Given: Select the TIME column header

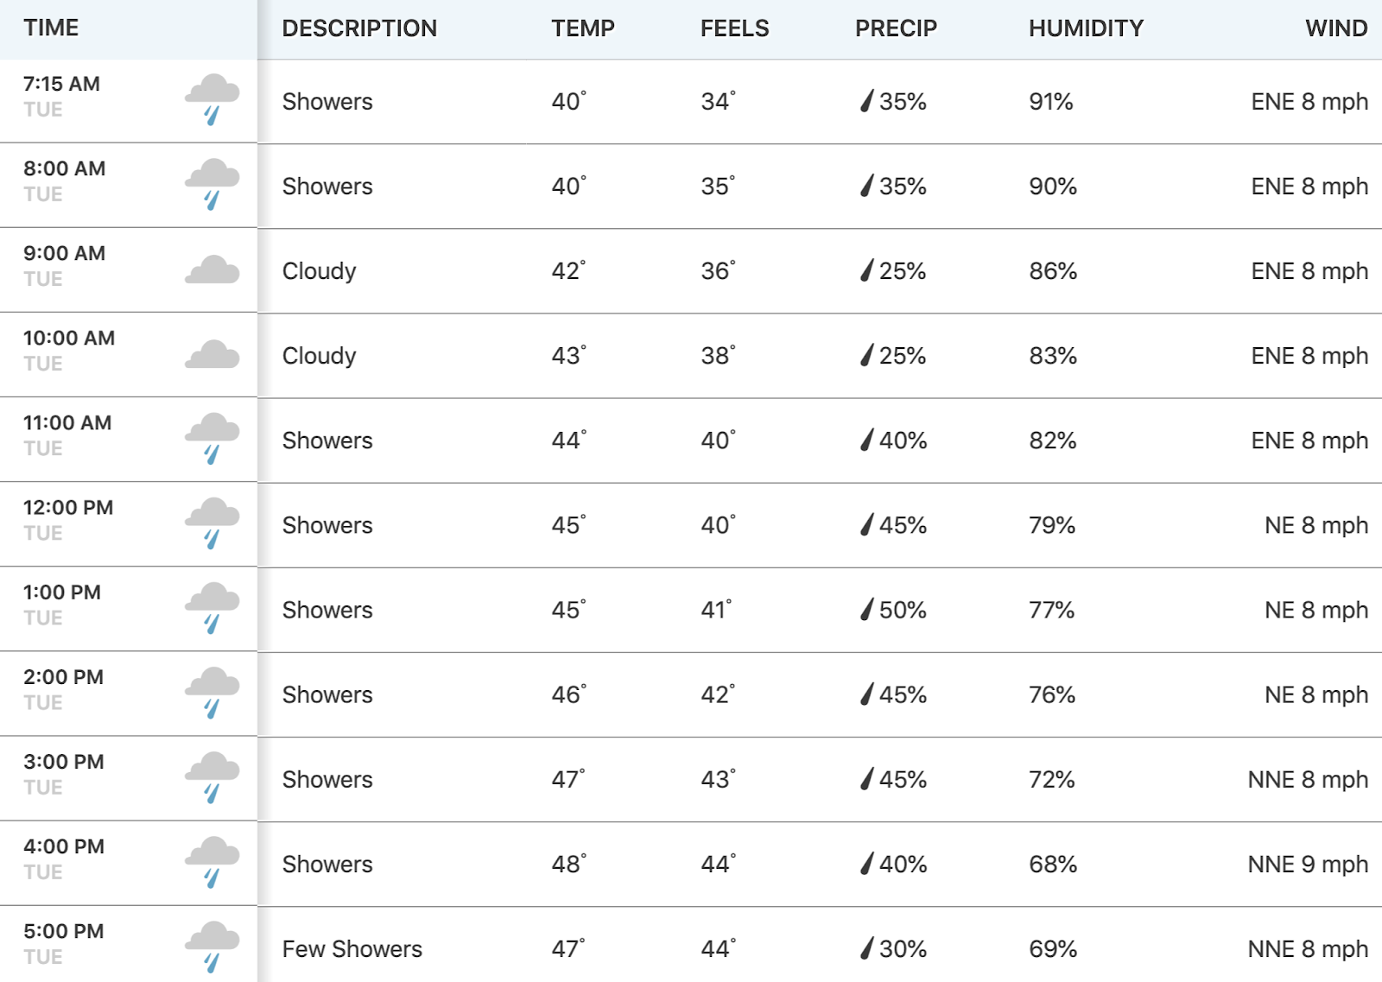Looking at the screenshot, I should click(51, 28).
